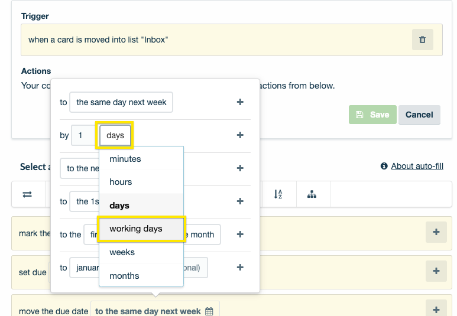Add the 'by 1 days' option with plus
This screenshot has width=457, height=316.
tap(240, 135)
